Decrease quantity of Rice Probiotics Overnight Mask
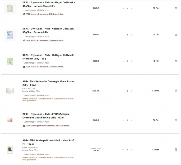 [x=123, y=91]
